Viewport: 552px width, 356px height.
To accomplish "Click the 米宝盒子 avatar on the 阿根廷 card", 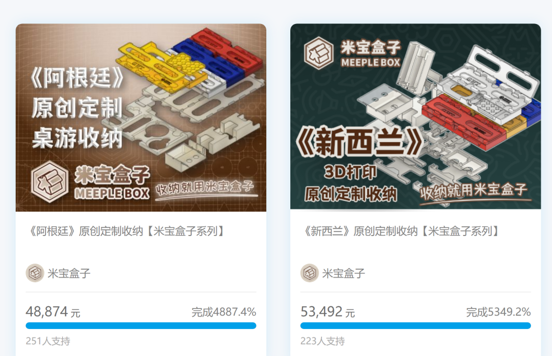I will pos(35,273).
